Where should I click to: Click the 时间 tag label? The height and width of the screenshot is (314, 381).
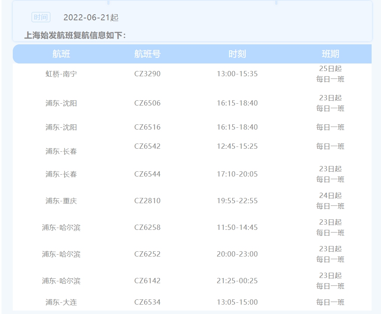41,17
